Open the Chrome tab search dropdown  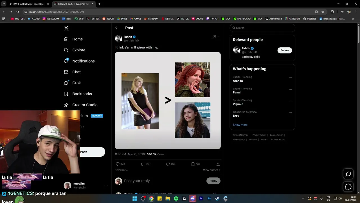4,4
